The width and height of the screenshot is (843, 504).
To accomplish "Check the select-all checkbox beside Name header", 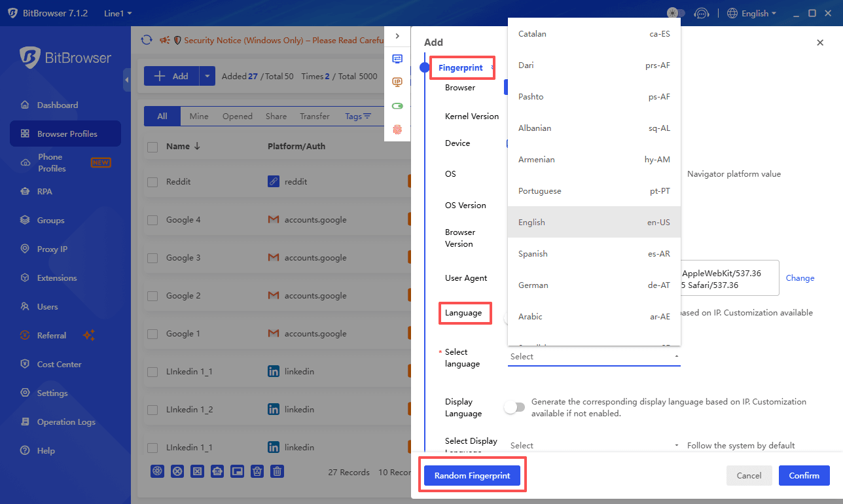I will pos(152,147).
